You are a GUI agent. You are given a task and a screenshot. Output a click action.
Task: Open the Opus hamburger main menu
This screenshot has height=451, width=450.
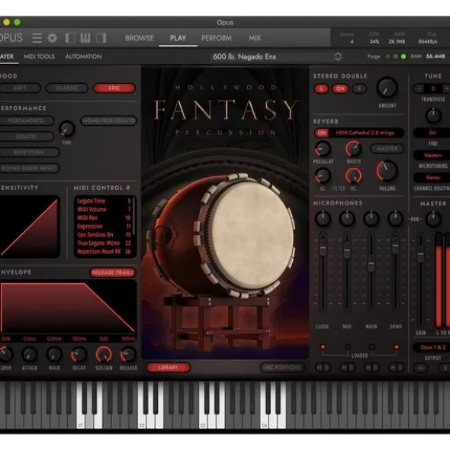pos(37,38)
